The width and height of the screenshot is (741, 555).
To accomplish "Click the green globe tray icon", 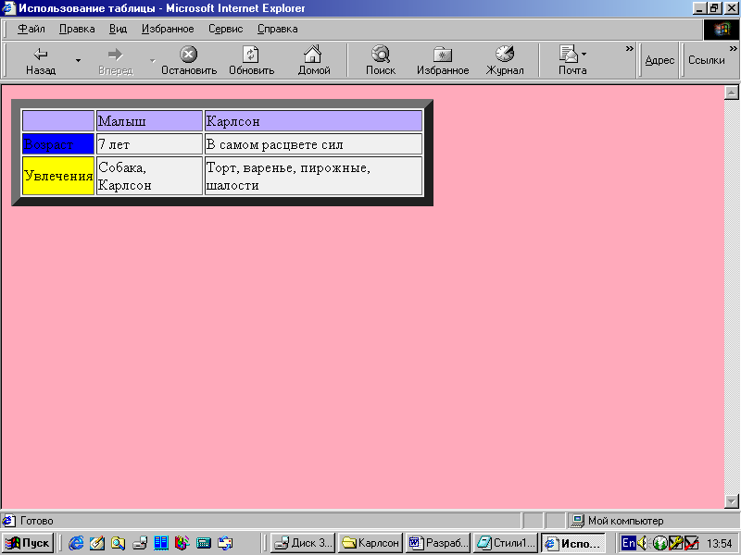I will [659, 543].
